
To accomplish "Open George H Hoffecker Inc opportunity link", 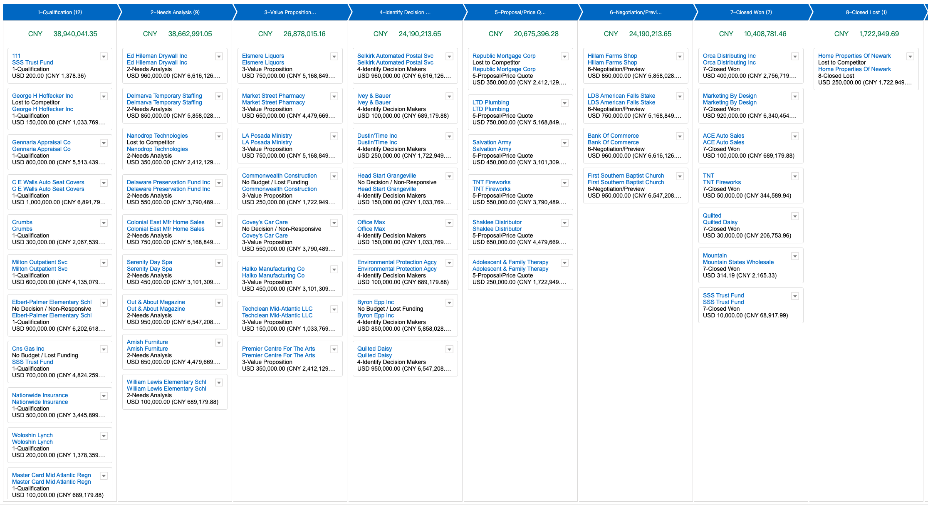I will (42, 96).
